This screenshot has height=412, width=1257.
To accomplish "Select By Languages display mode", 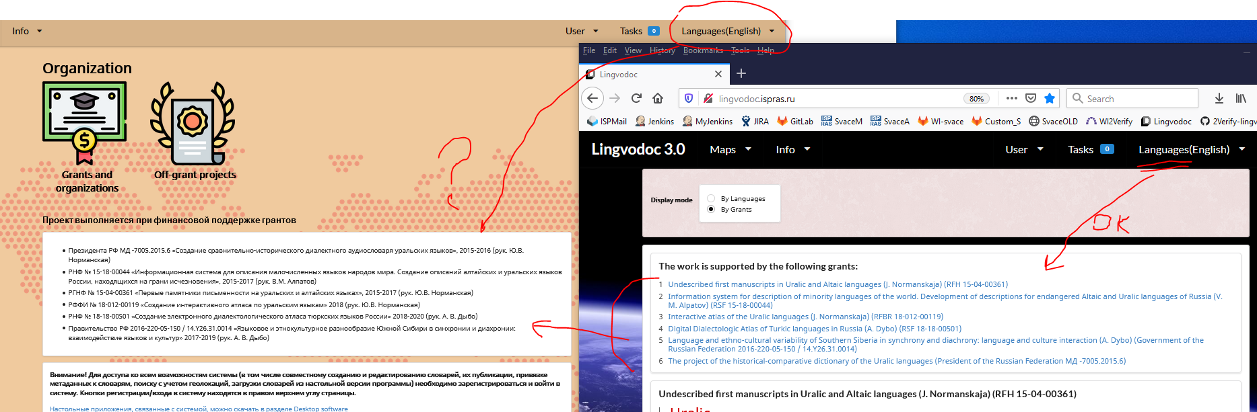I will 711,198.
